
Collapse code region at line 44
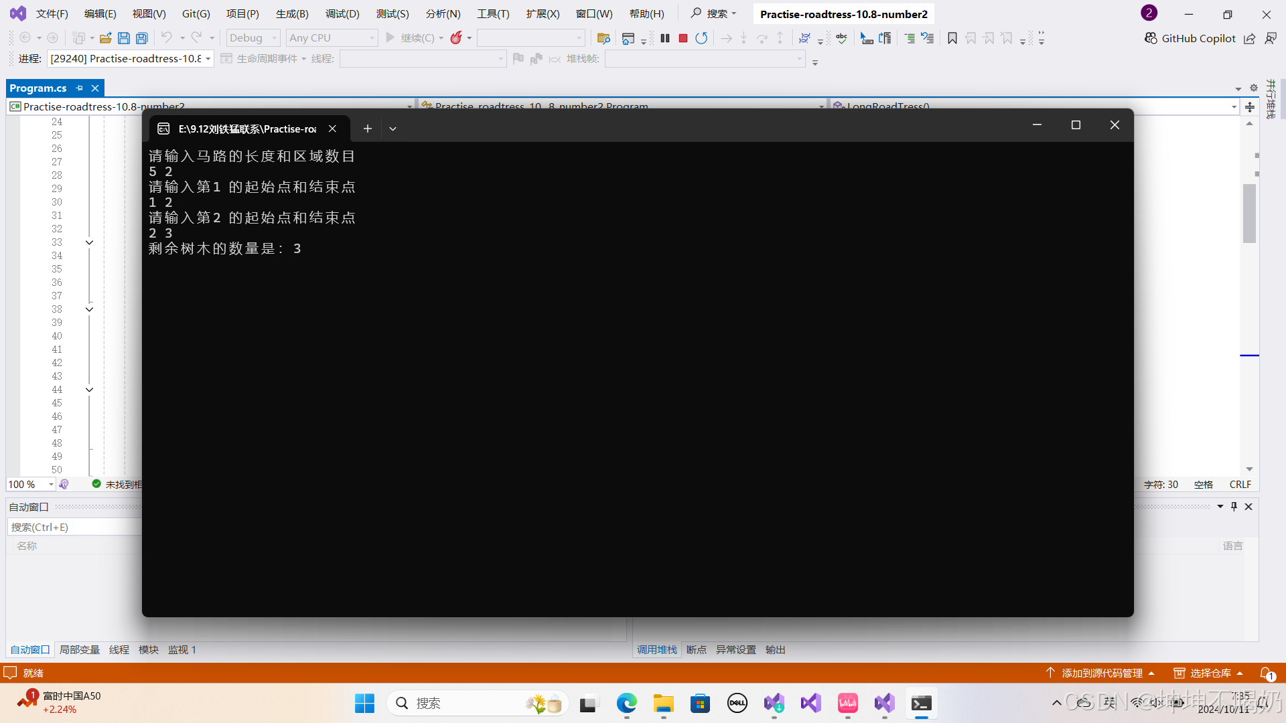[89, 390]
